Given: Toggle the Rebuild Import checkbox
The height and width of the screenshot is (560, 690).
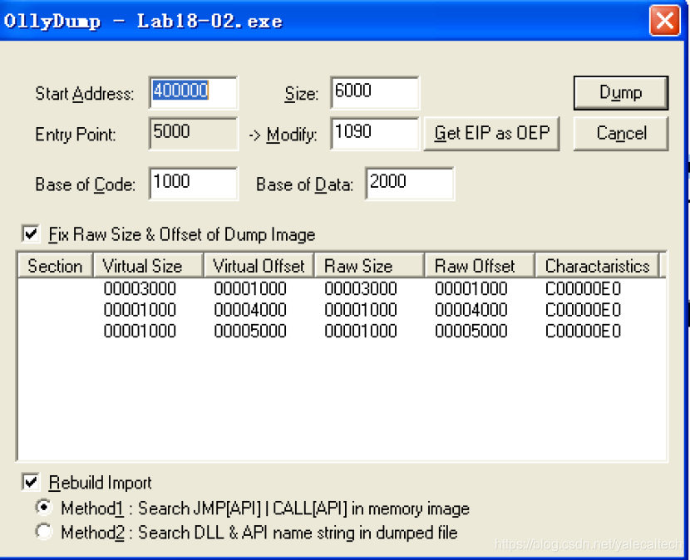Looking at the screenshot, I should [x=31, y=482].
